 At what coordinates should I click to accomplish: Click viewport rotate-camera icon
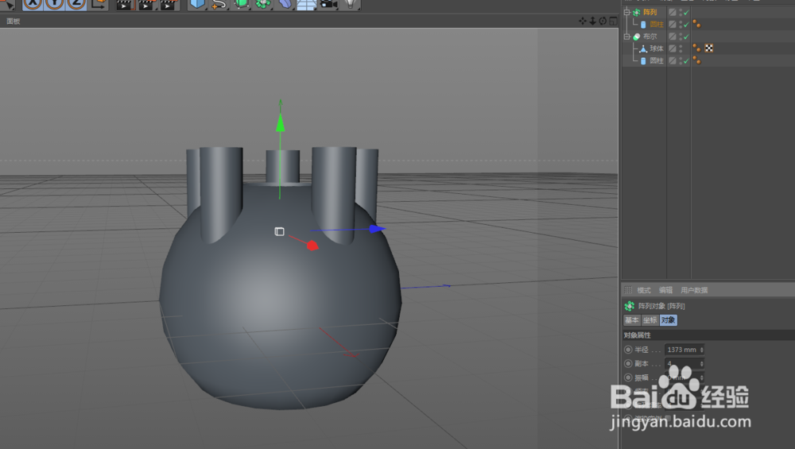(x=603, y=21)
